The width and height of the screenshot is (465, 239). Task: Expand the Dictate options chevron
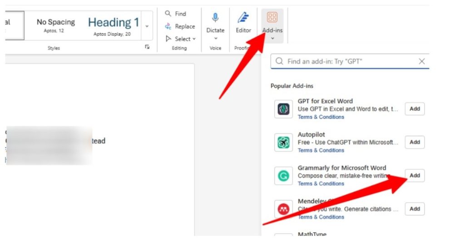(216, 38)
